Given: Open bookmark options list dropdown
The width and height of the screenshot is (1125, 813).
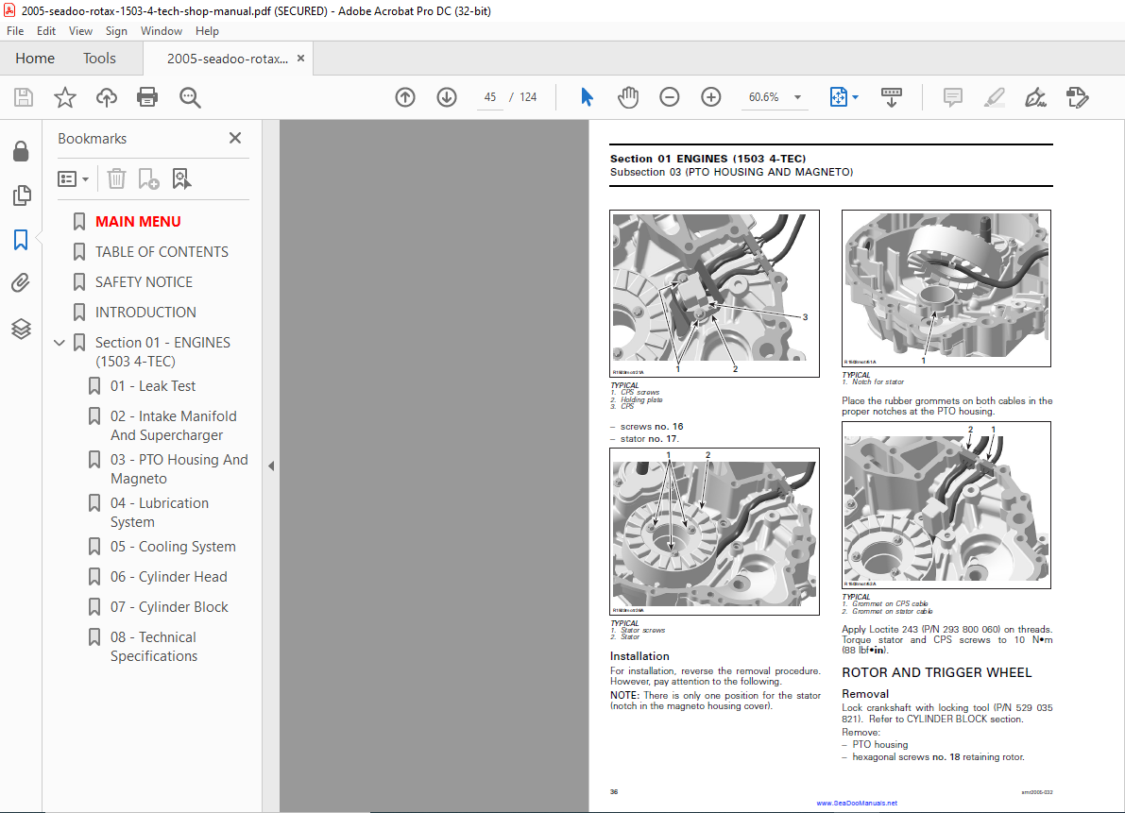Looking at the screenshot, I should (73, 178).
